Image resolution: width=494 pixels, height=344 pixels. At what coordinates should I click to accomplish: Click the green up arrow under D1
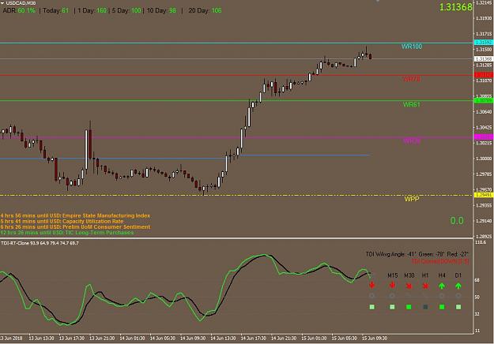point(458,286)
